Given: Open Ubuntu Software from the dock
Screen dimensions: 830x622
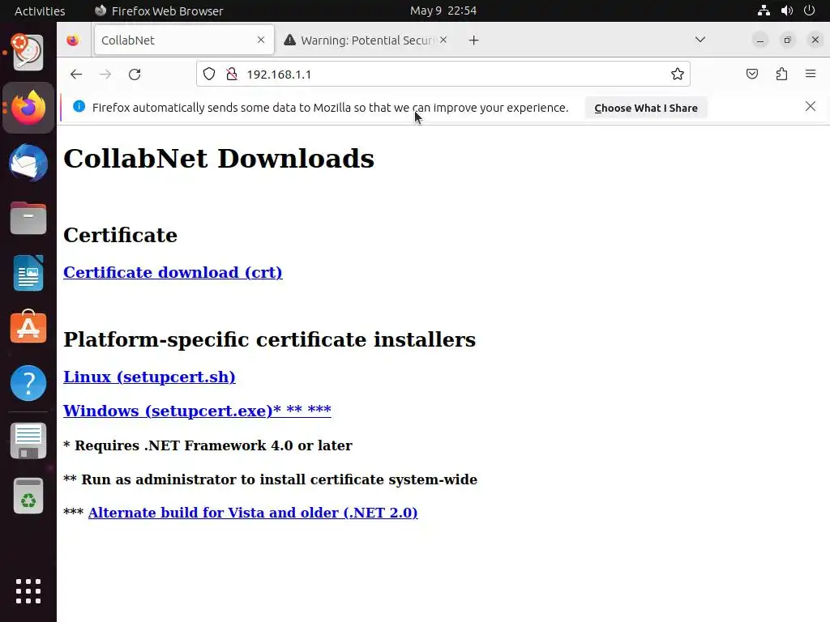Looking at the screenshot, I should (28, 327).
